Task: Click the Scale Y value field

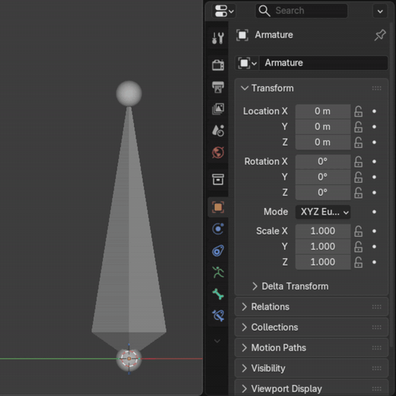Action: click(x=323, y=247)
